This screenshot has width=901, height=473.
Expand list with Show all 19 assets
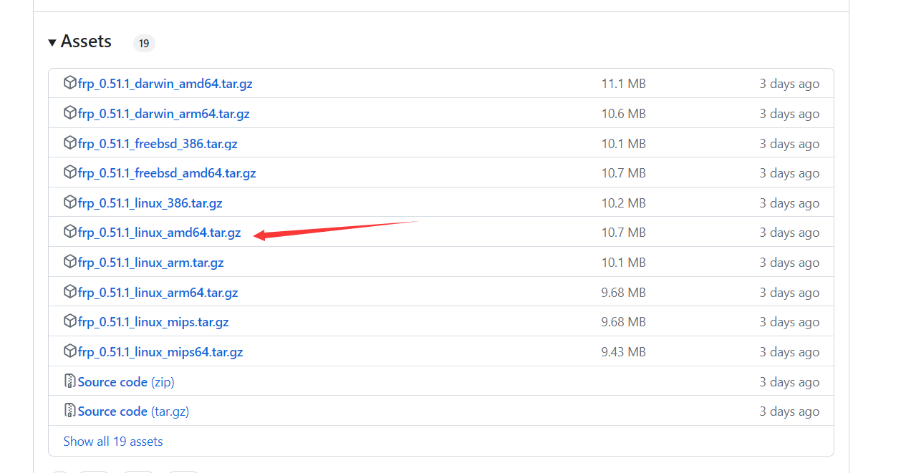pyautogui.click(x=113, y=442)
